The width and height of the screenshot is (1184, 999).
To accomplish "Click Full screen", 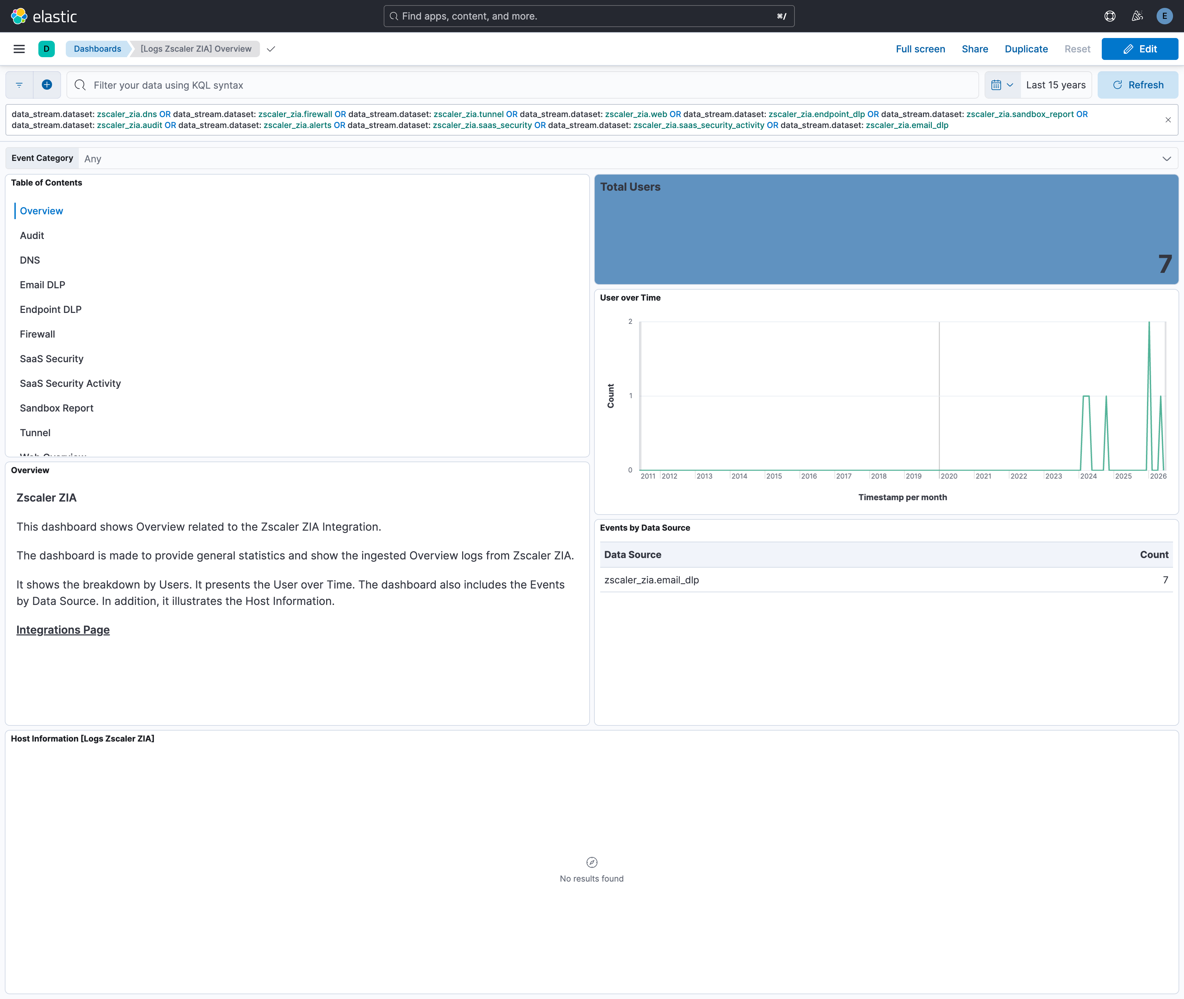I will [921, 49].
